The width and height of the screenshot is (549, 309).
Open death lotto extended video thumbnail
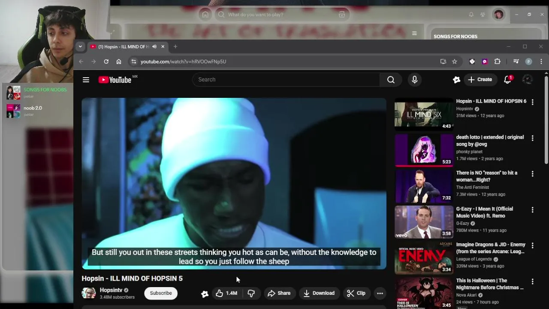[424, 150]
